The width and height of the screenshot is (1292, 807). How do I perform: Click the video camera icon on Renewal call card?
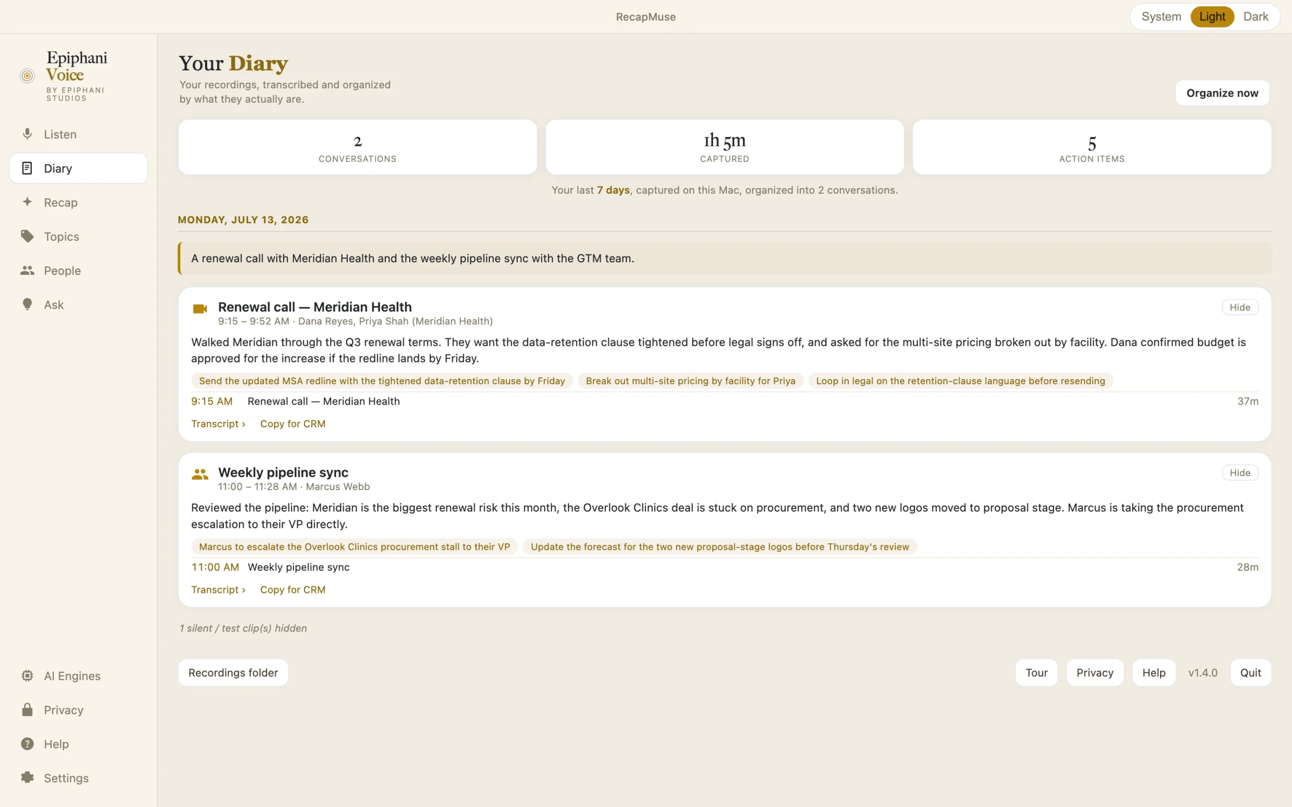pos(200,309)
